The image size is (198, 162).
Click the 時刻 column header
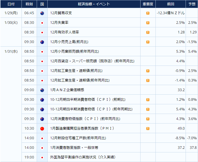coord(29,4)
